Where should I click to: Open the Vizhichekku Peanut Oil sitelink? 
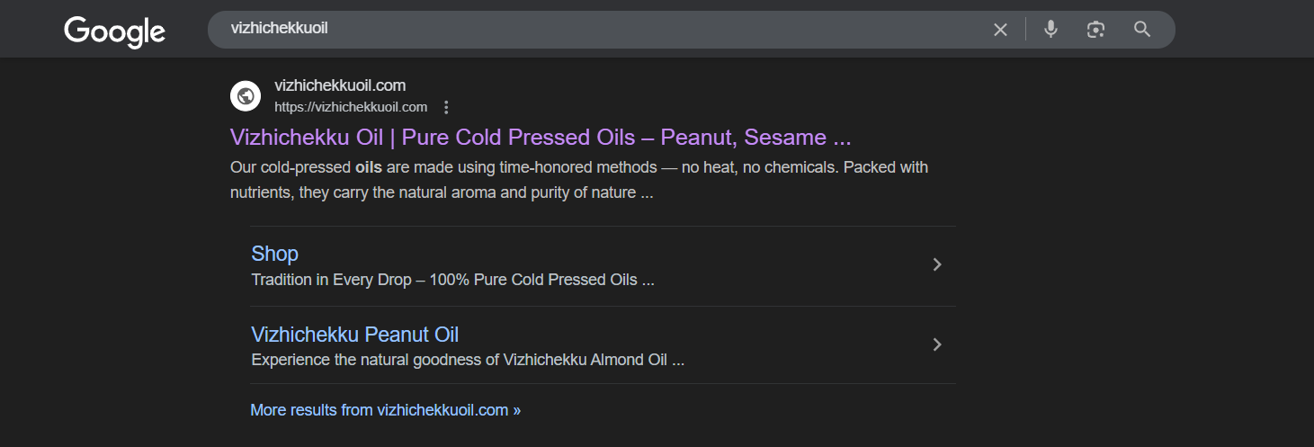tap(354, 335)
